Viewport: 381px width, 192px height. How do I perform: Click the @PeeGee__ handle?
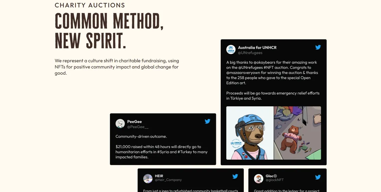138,127
